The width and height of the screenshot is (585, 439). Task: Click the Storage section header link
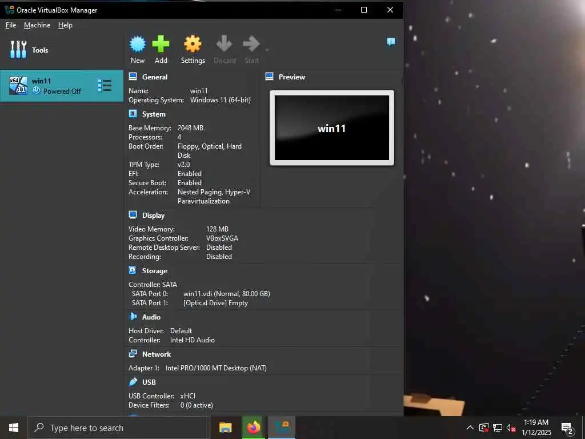(x=154, y=271)
